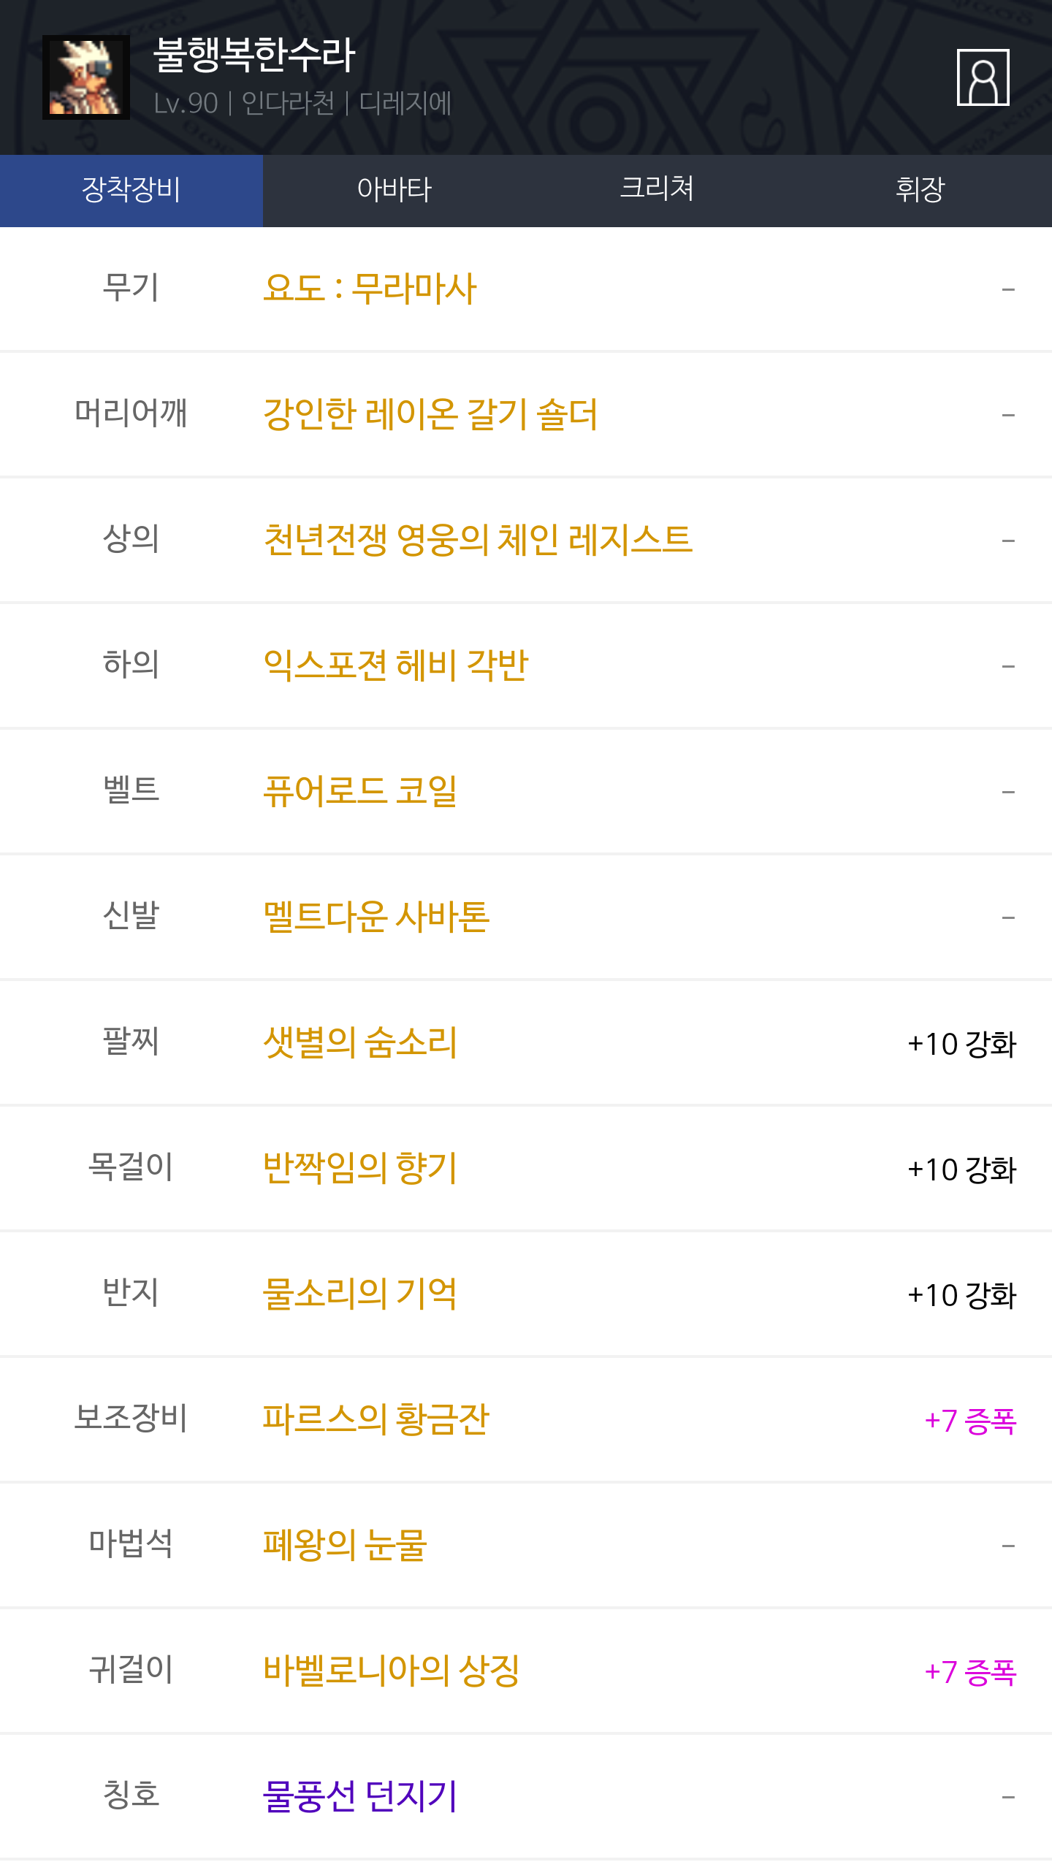Open 천년전쟁 영웅의 체인 레지스트 item

click(x=477, y=540)
